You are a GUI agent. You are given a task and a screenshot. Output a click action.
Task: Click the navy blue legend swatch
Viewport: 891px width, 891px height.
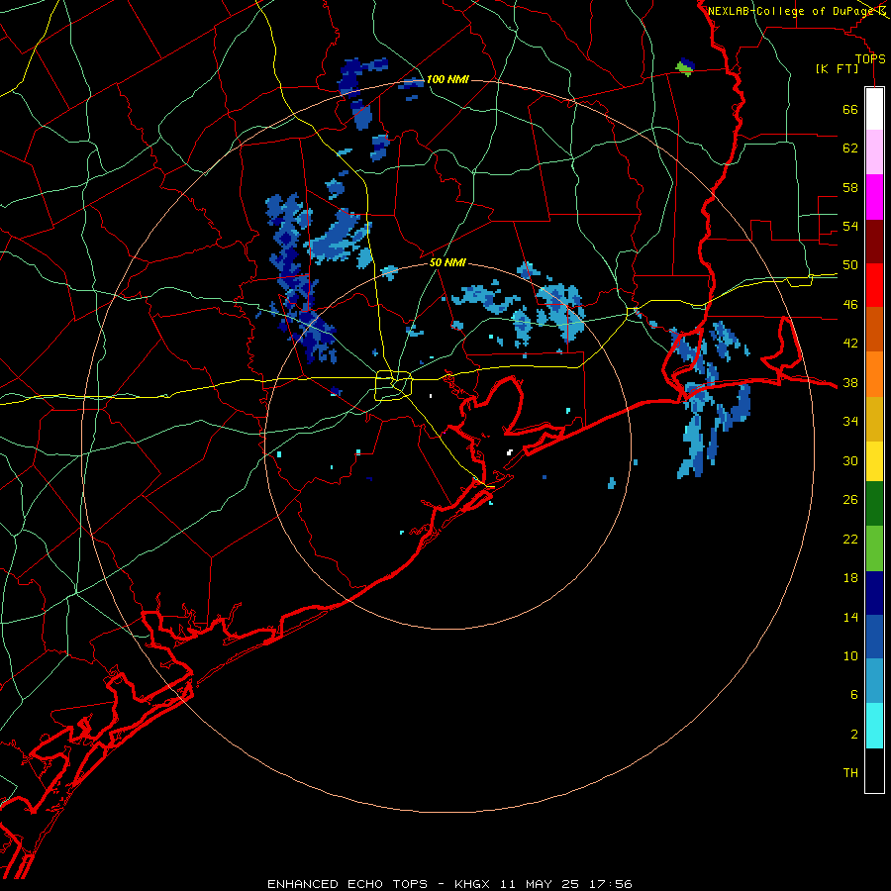[x=874, y=593]
